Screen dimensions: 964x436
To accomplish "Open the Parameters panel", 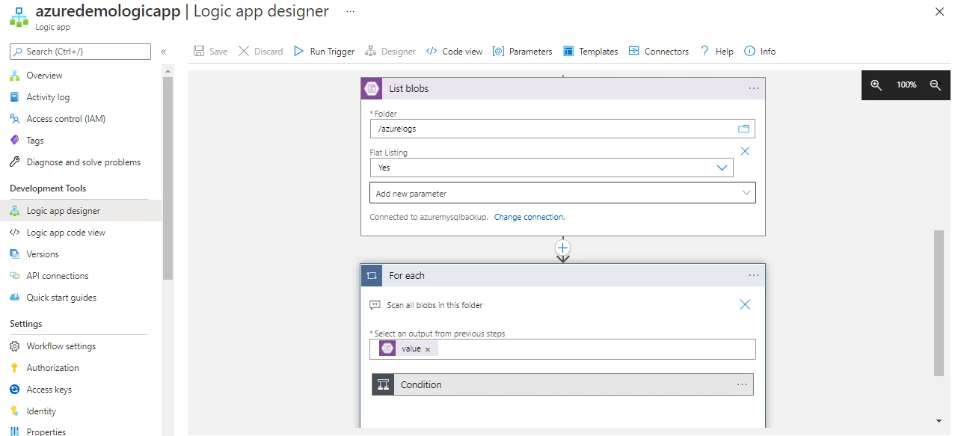I will tap(521, 51).
